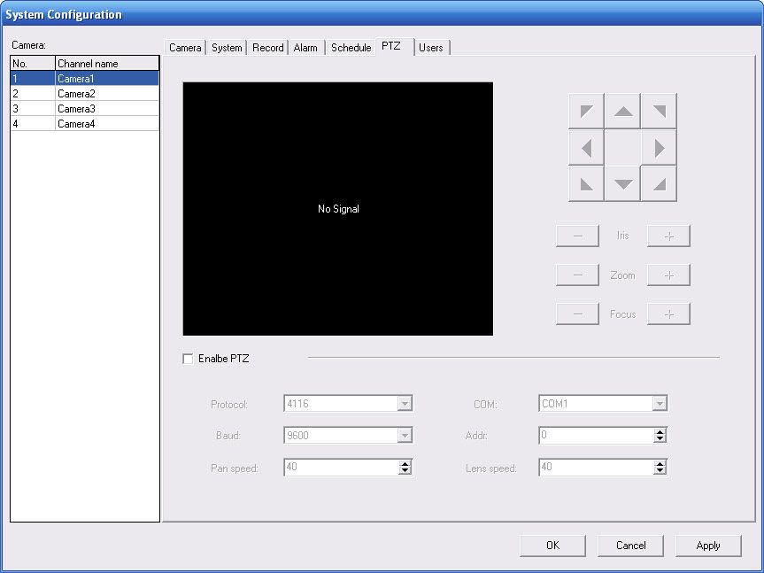Click the PTZ pan down arrow
Image resolution: width=764 pixels, height=573 pixels.
[623, 183]
